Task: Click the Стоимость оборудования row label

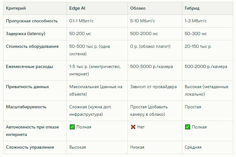Action: [32, 46]
